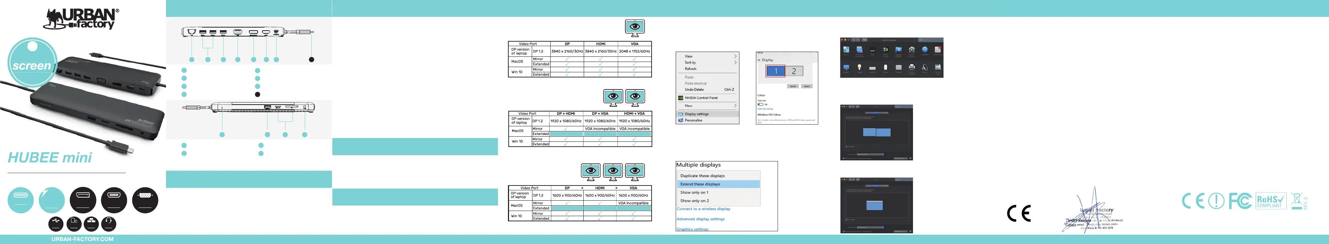The image size is (1329, 244).
Task: Select monitor 2 in Display settings
Action: [794, 71]
